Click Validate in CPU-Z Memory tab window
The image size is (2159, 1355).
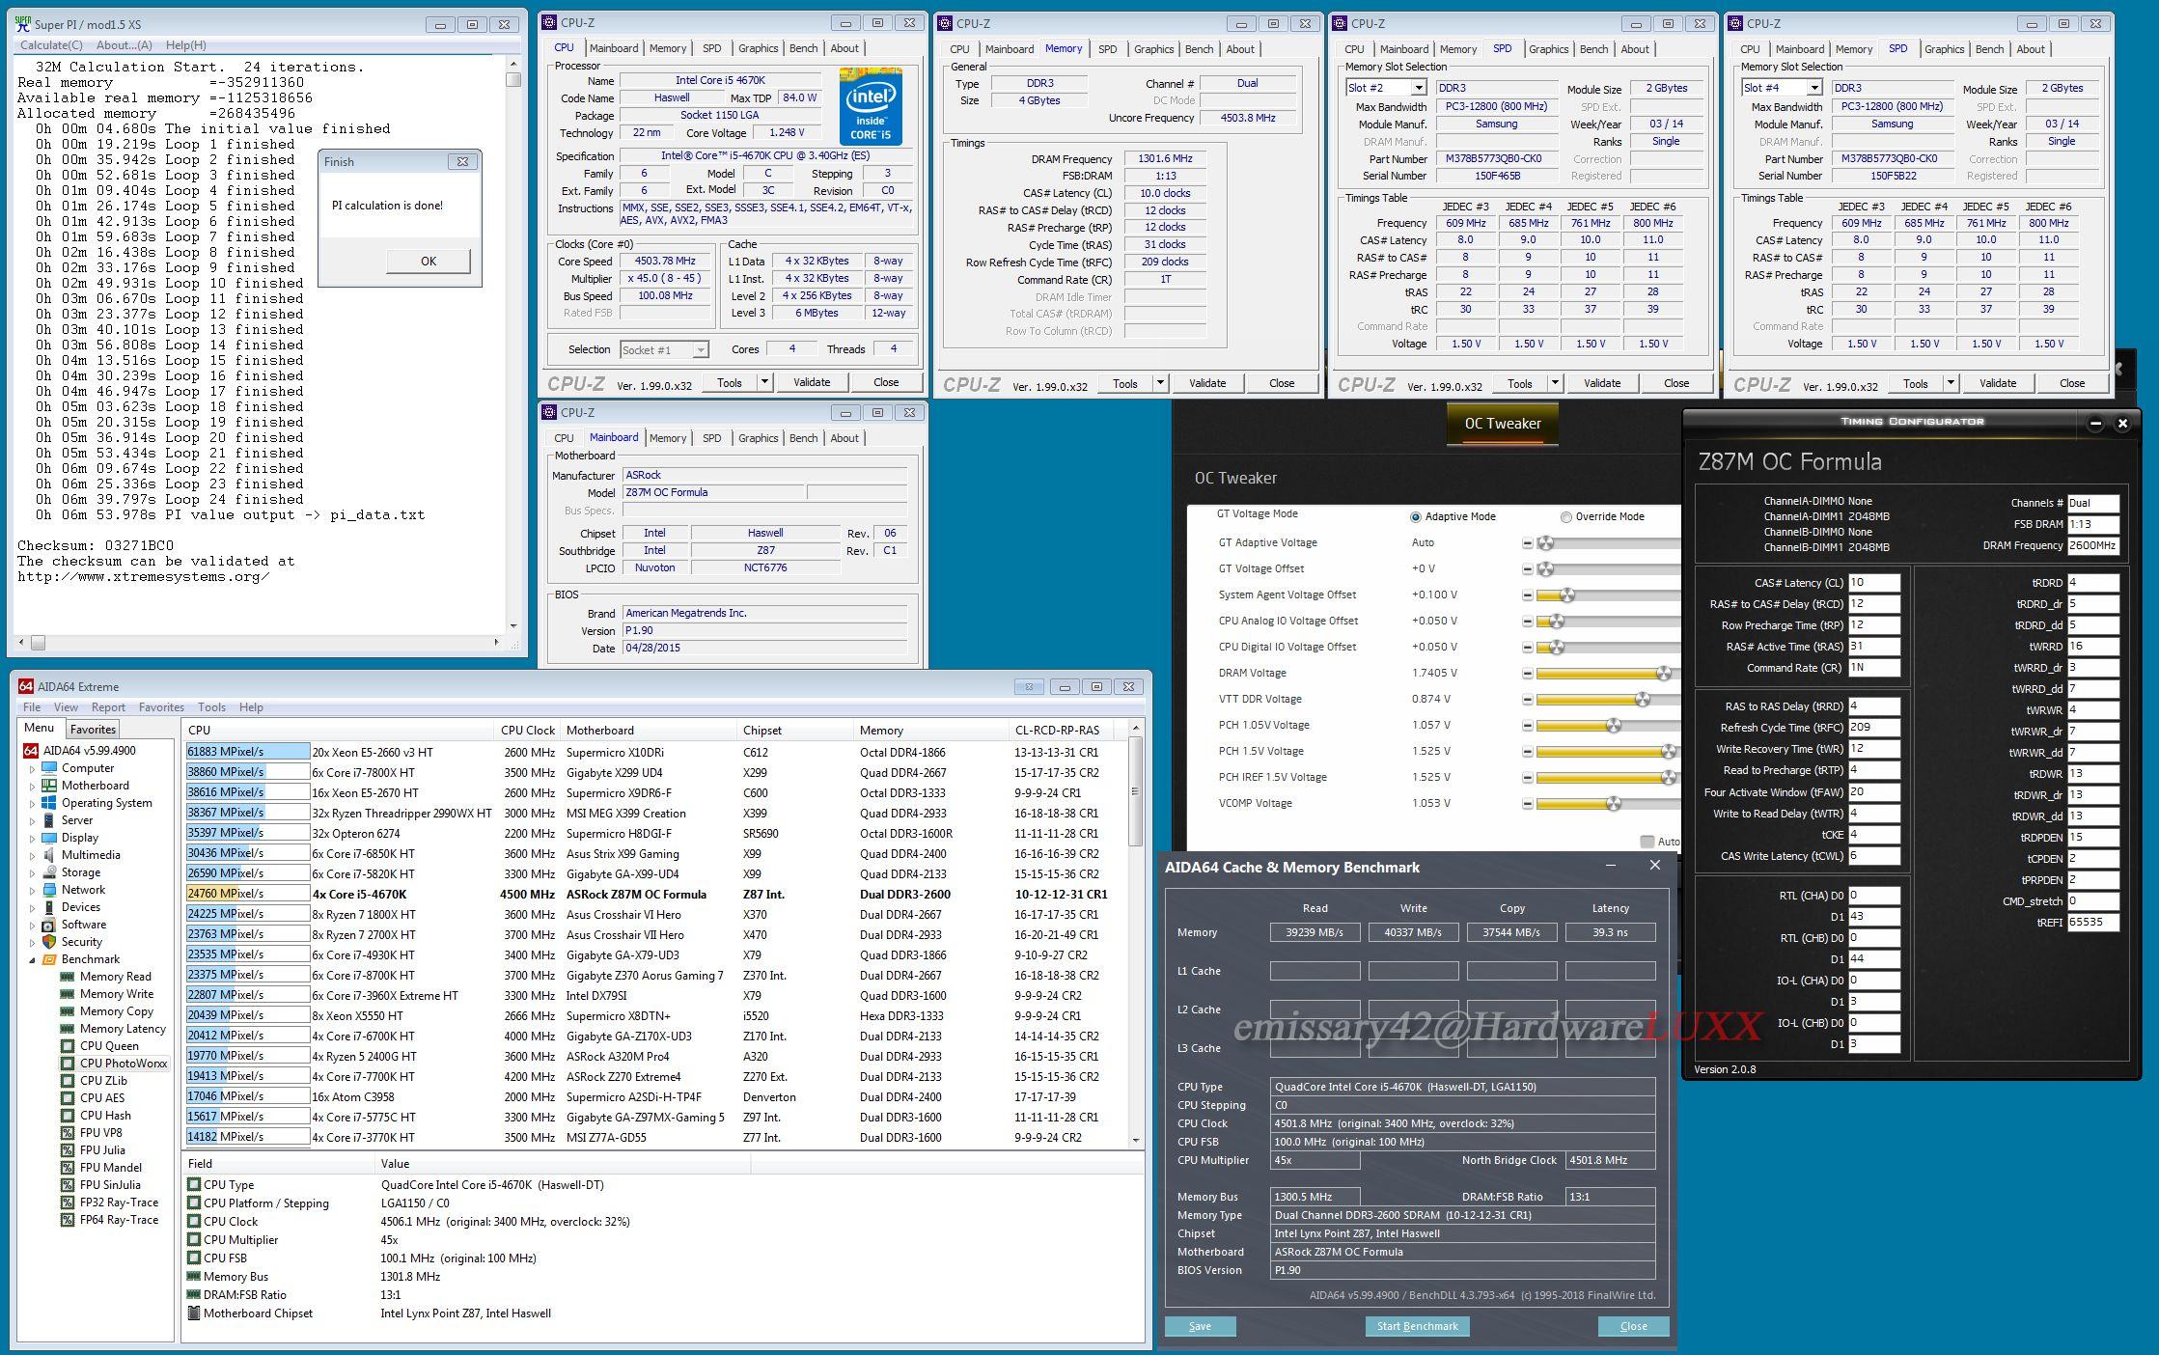click(x=1206, y=383)
